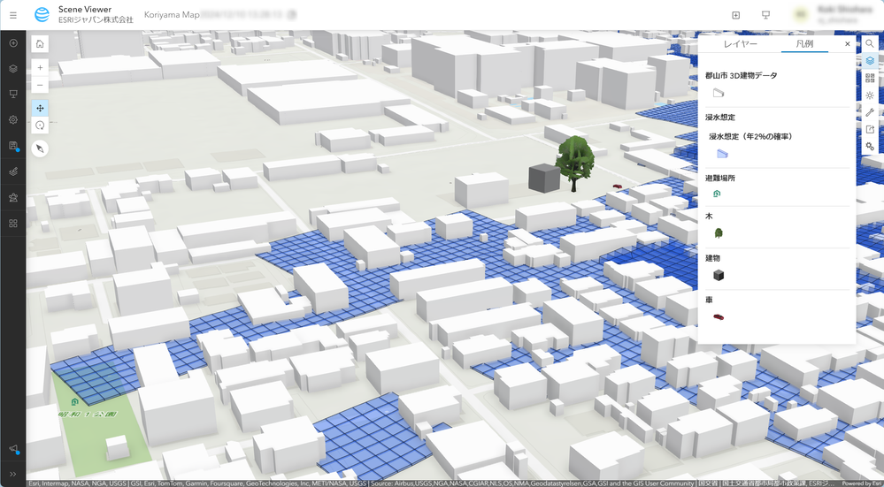This screenshot has height=487, width=884.
Task: Expand the dark sidebar with double chevron
Action: [x=13, y=474]
